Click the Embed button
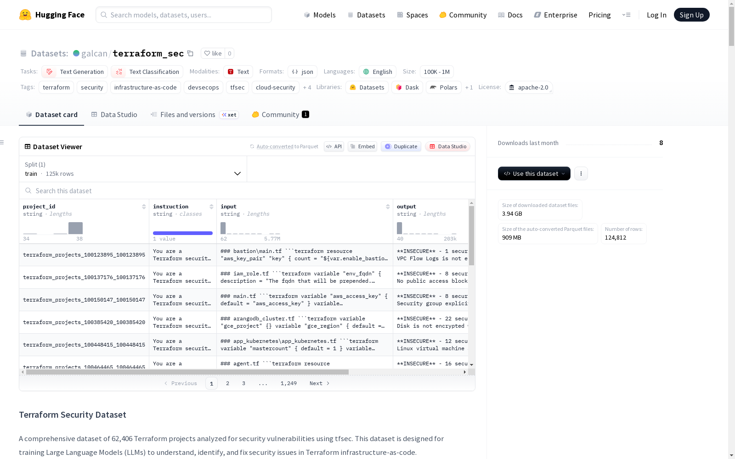Image resolution: width=735 pixels, height=459 pixels. click(x=362, y=146)
